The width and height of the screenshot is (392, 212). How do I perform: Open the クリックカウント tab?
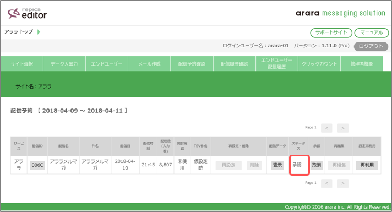(x=319, y=64)
